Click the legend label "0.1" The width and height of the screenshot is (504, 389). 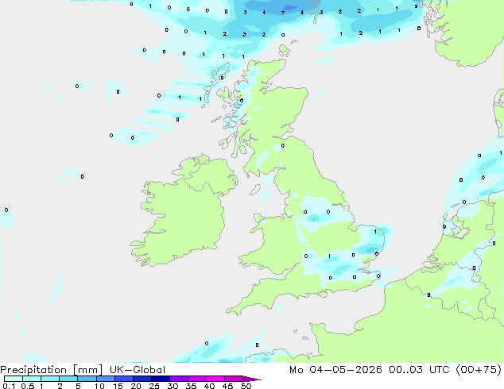9,386
